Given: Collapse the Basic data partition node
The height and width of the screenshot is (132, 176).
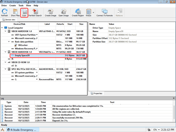Looking at the screenshot, I should (9, 42).
